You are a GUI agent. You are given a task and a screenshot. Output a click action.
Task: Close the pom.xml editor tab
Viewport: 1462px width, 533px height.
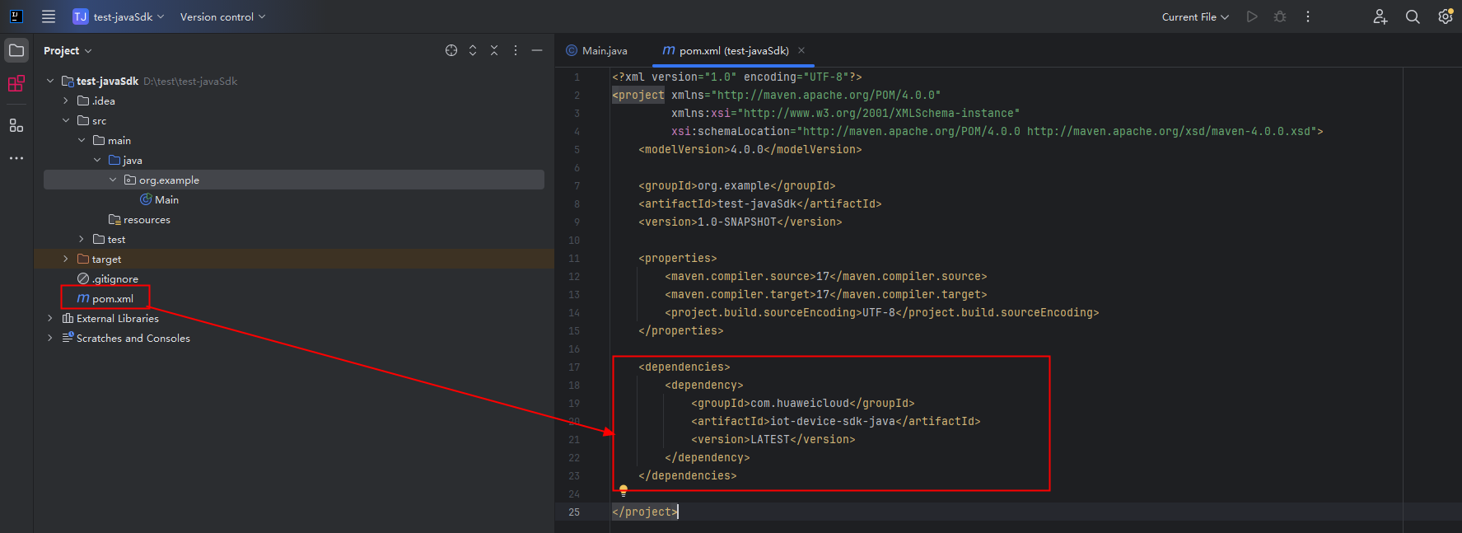click(x=801, y=50)
